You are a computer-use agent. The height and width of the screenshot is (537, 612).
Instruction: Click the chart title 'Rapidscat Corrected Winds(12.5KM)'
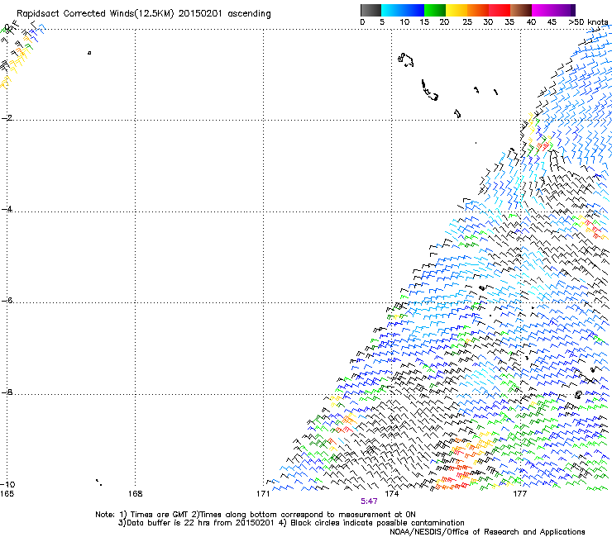95,14
